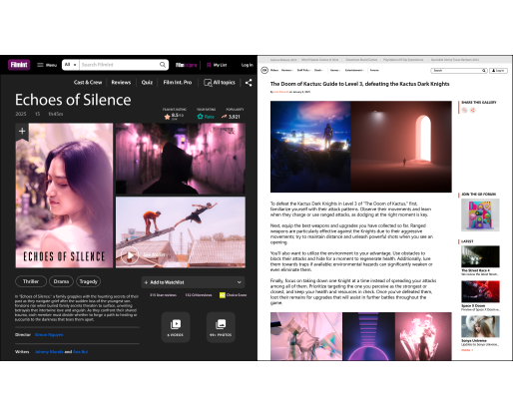Click the round site logo on game site
The height and width of the screenshot is (417, 513).
[x=264, y=70]
